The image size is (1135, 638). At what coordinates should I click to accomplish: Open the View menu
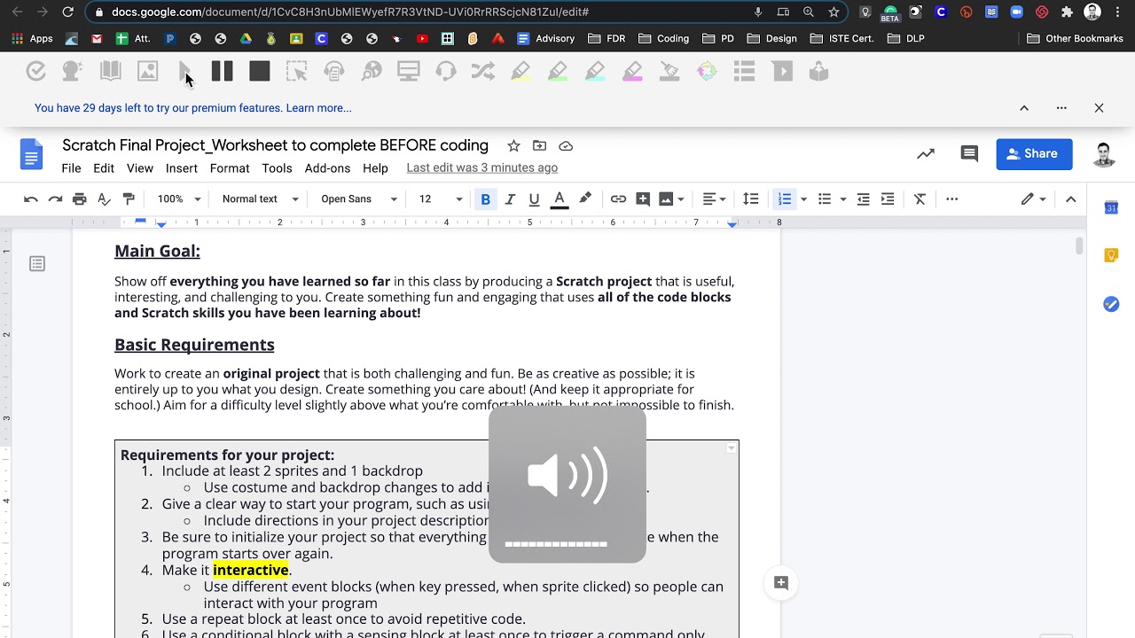click(140, 168)
